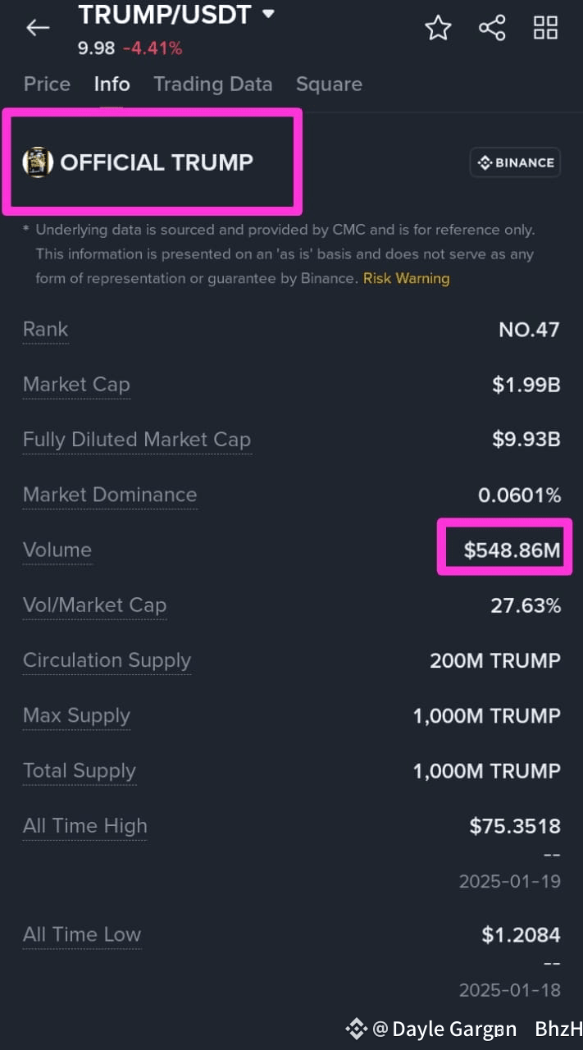The image size is (583, 1050).
Task: Expand the Market Cap explanation
Action: pyautogui.click(x=76, y=384)
